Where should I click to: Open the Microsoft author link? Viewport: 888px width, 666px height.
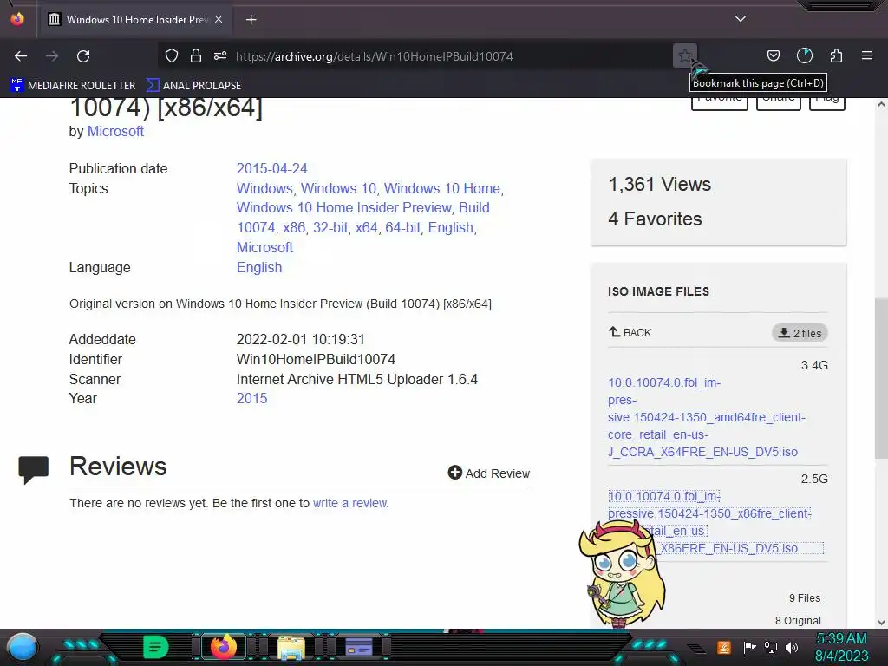coord(115,132)
